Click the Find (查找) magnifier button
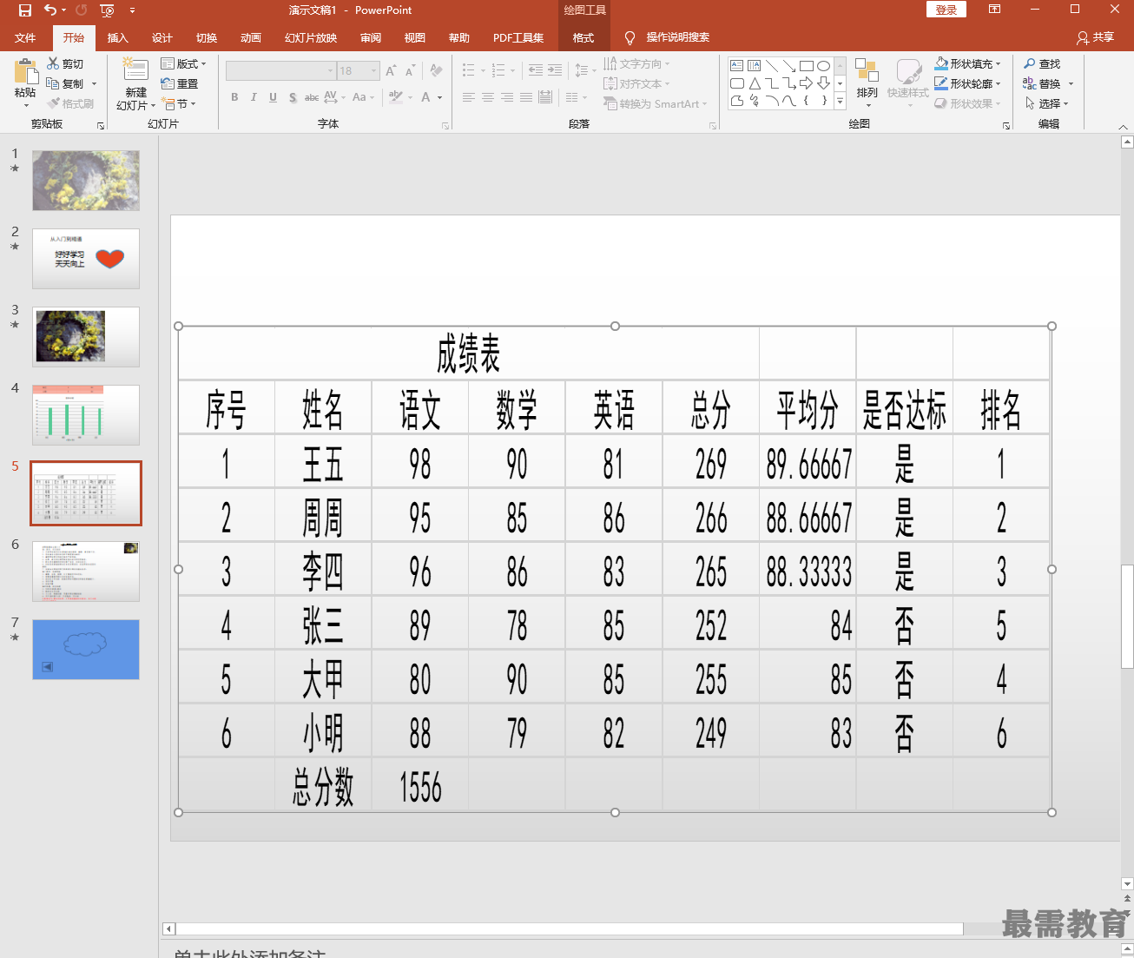This screenshot has height=958, width=1134. click(x=1042, y=63)
